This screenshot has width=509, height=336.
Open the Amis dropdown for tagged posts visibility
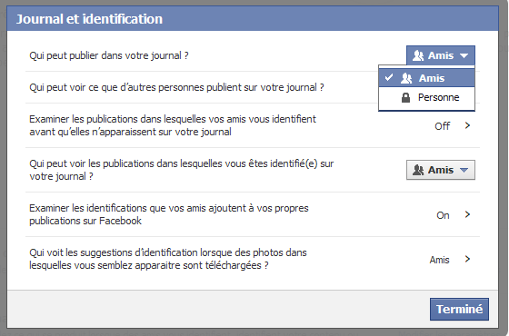(x=441, y=170)
